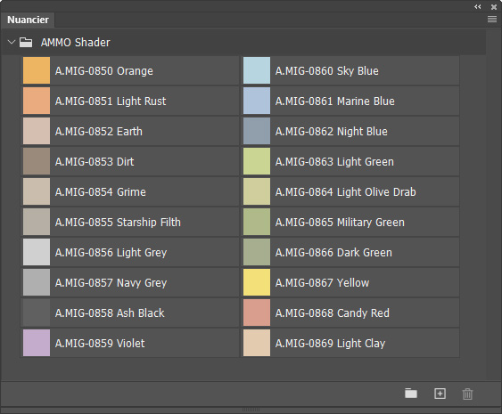
Task: Click the AMMO Shader folder icon
Action: [26, 42]
